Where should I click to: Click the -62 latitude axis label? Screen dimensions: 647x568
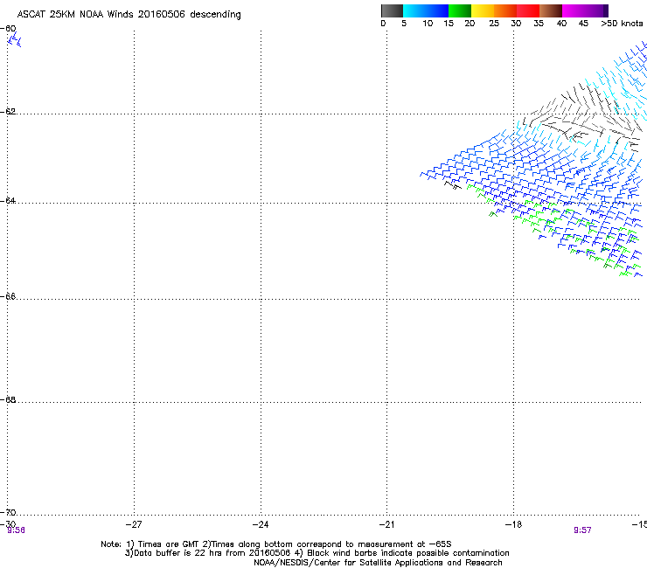8,111
